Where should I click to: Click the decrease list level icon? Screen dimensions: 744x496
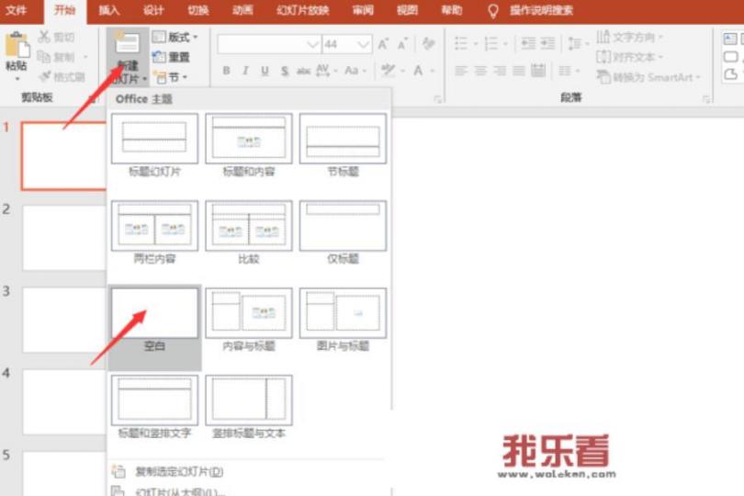click(528, 44)
